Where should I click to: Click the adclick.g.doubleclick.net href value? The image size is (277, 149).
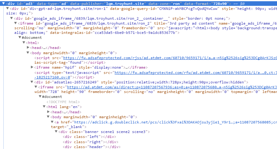click(176, 122)
